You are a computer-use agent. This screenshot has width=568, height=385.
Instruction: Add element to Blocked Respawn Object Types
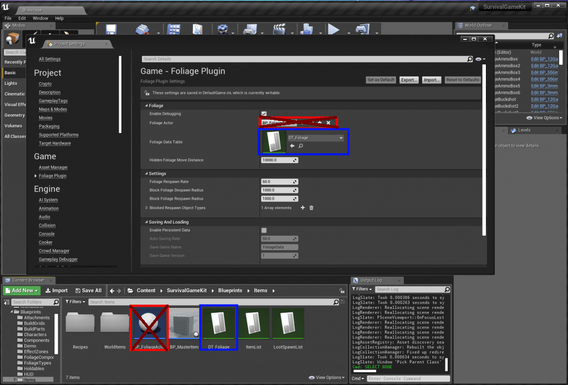click(302, 208)
